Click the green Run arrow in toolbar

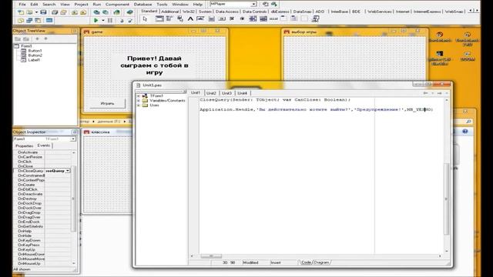click(96, 21)
